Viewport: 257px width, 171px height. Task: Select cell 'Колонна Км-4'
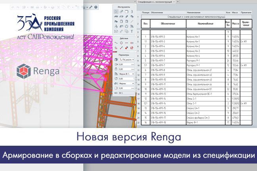pos(206,56)
